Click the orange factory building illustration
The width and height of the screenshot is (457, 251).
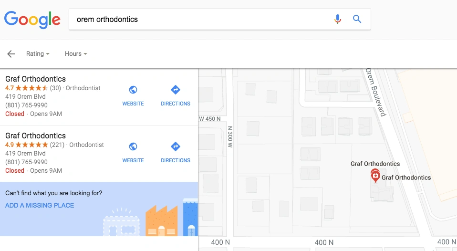(x=161, y=220)
